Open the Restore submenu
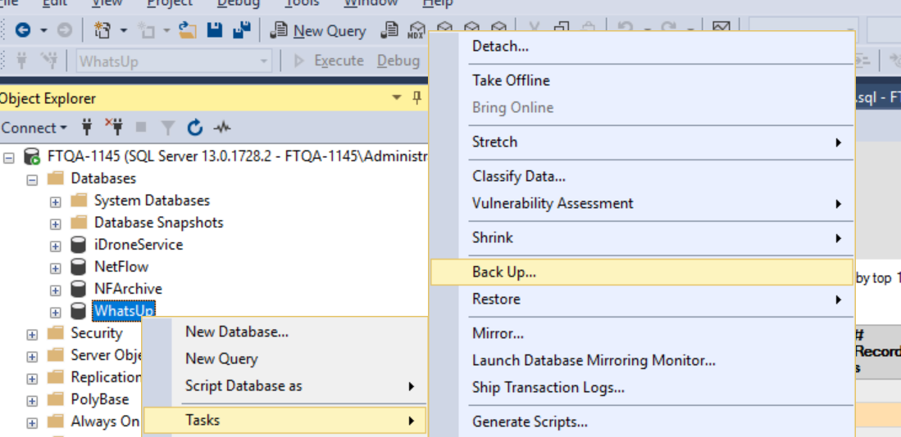901x437 pixels. pyautogui.click(x=642, y=300)
